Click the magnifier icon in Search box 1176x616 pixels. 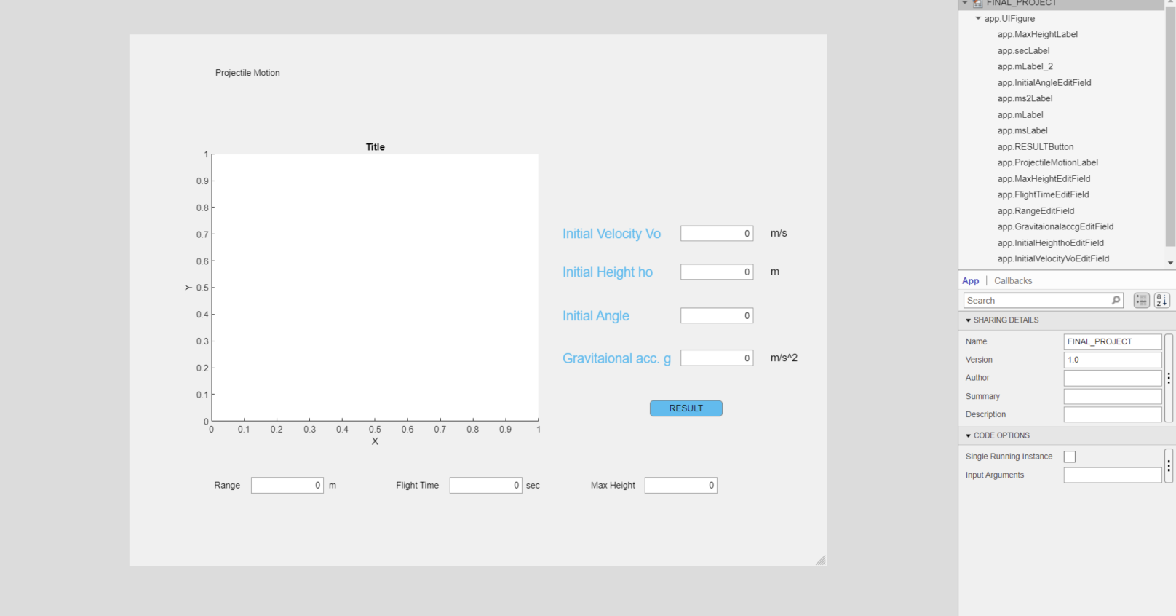click(1116, 300)
